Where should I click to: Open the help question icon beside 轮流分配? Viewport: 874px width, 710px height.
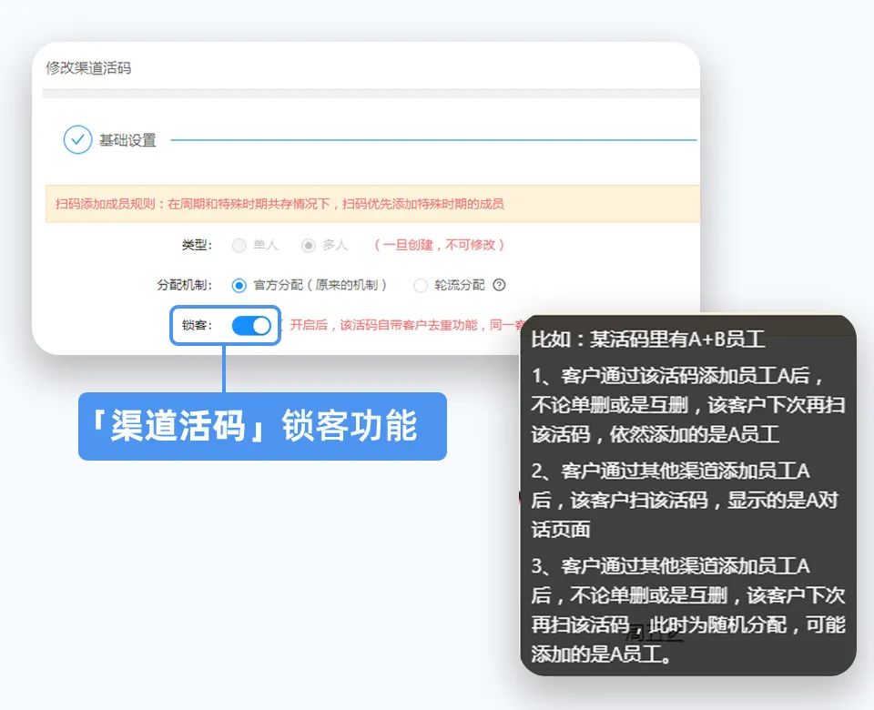[x=500, y=285]
